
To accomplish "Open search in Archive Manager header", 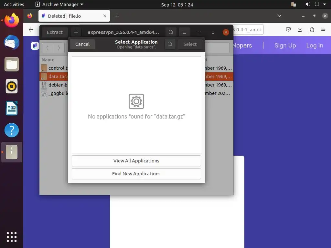I will tap(171, 32).
